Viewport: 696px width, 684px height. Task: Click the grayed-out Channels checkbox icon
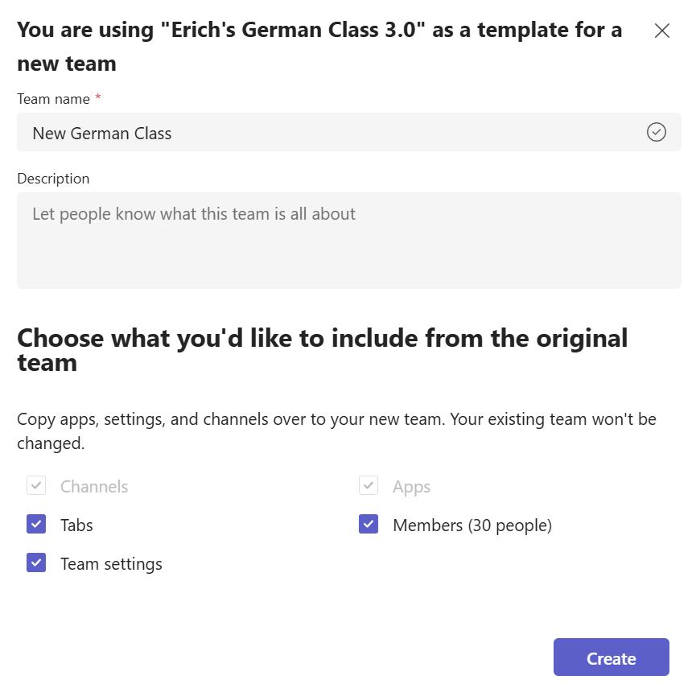click(35, 485)
